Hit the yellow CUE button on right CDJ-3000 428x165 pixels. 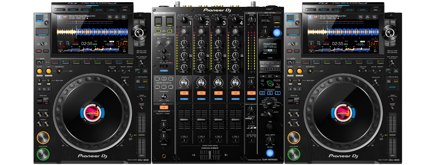tap(294, 138)
